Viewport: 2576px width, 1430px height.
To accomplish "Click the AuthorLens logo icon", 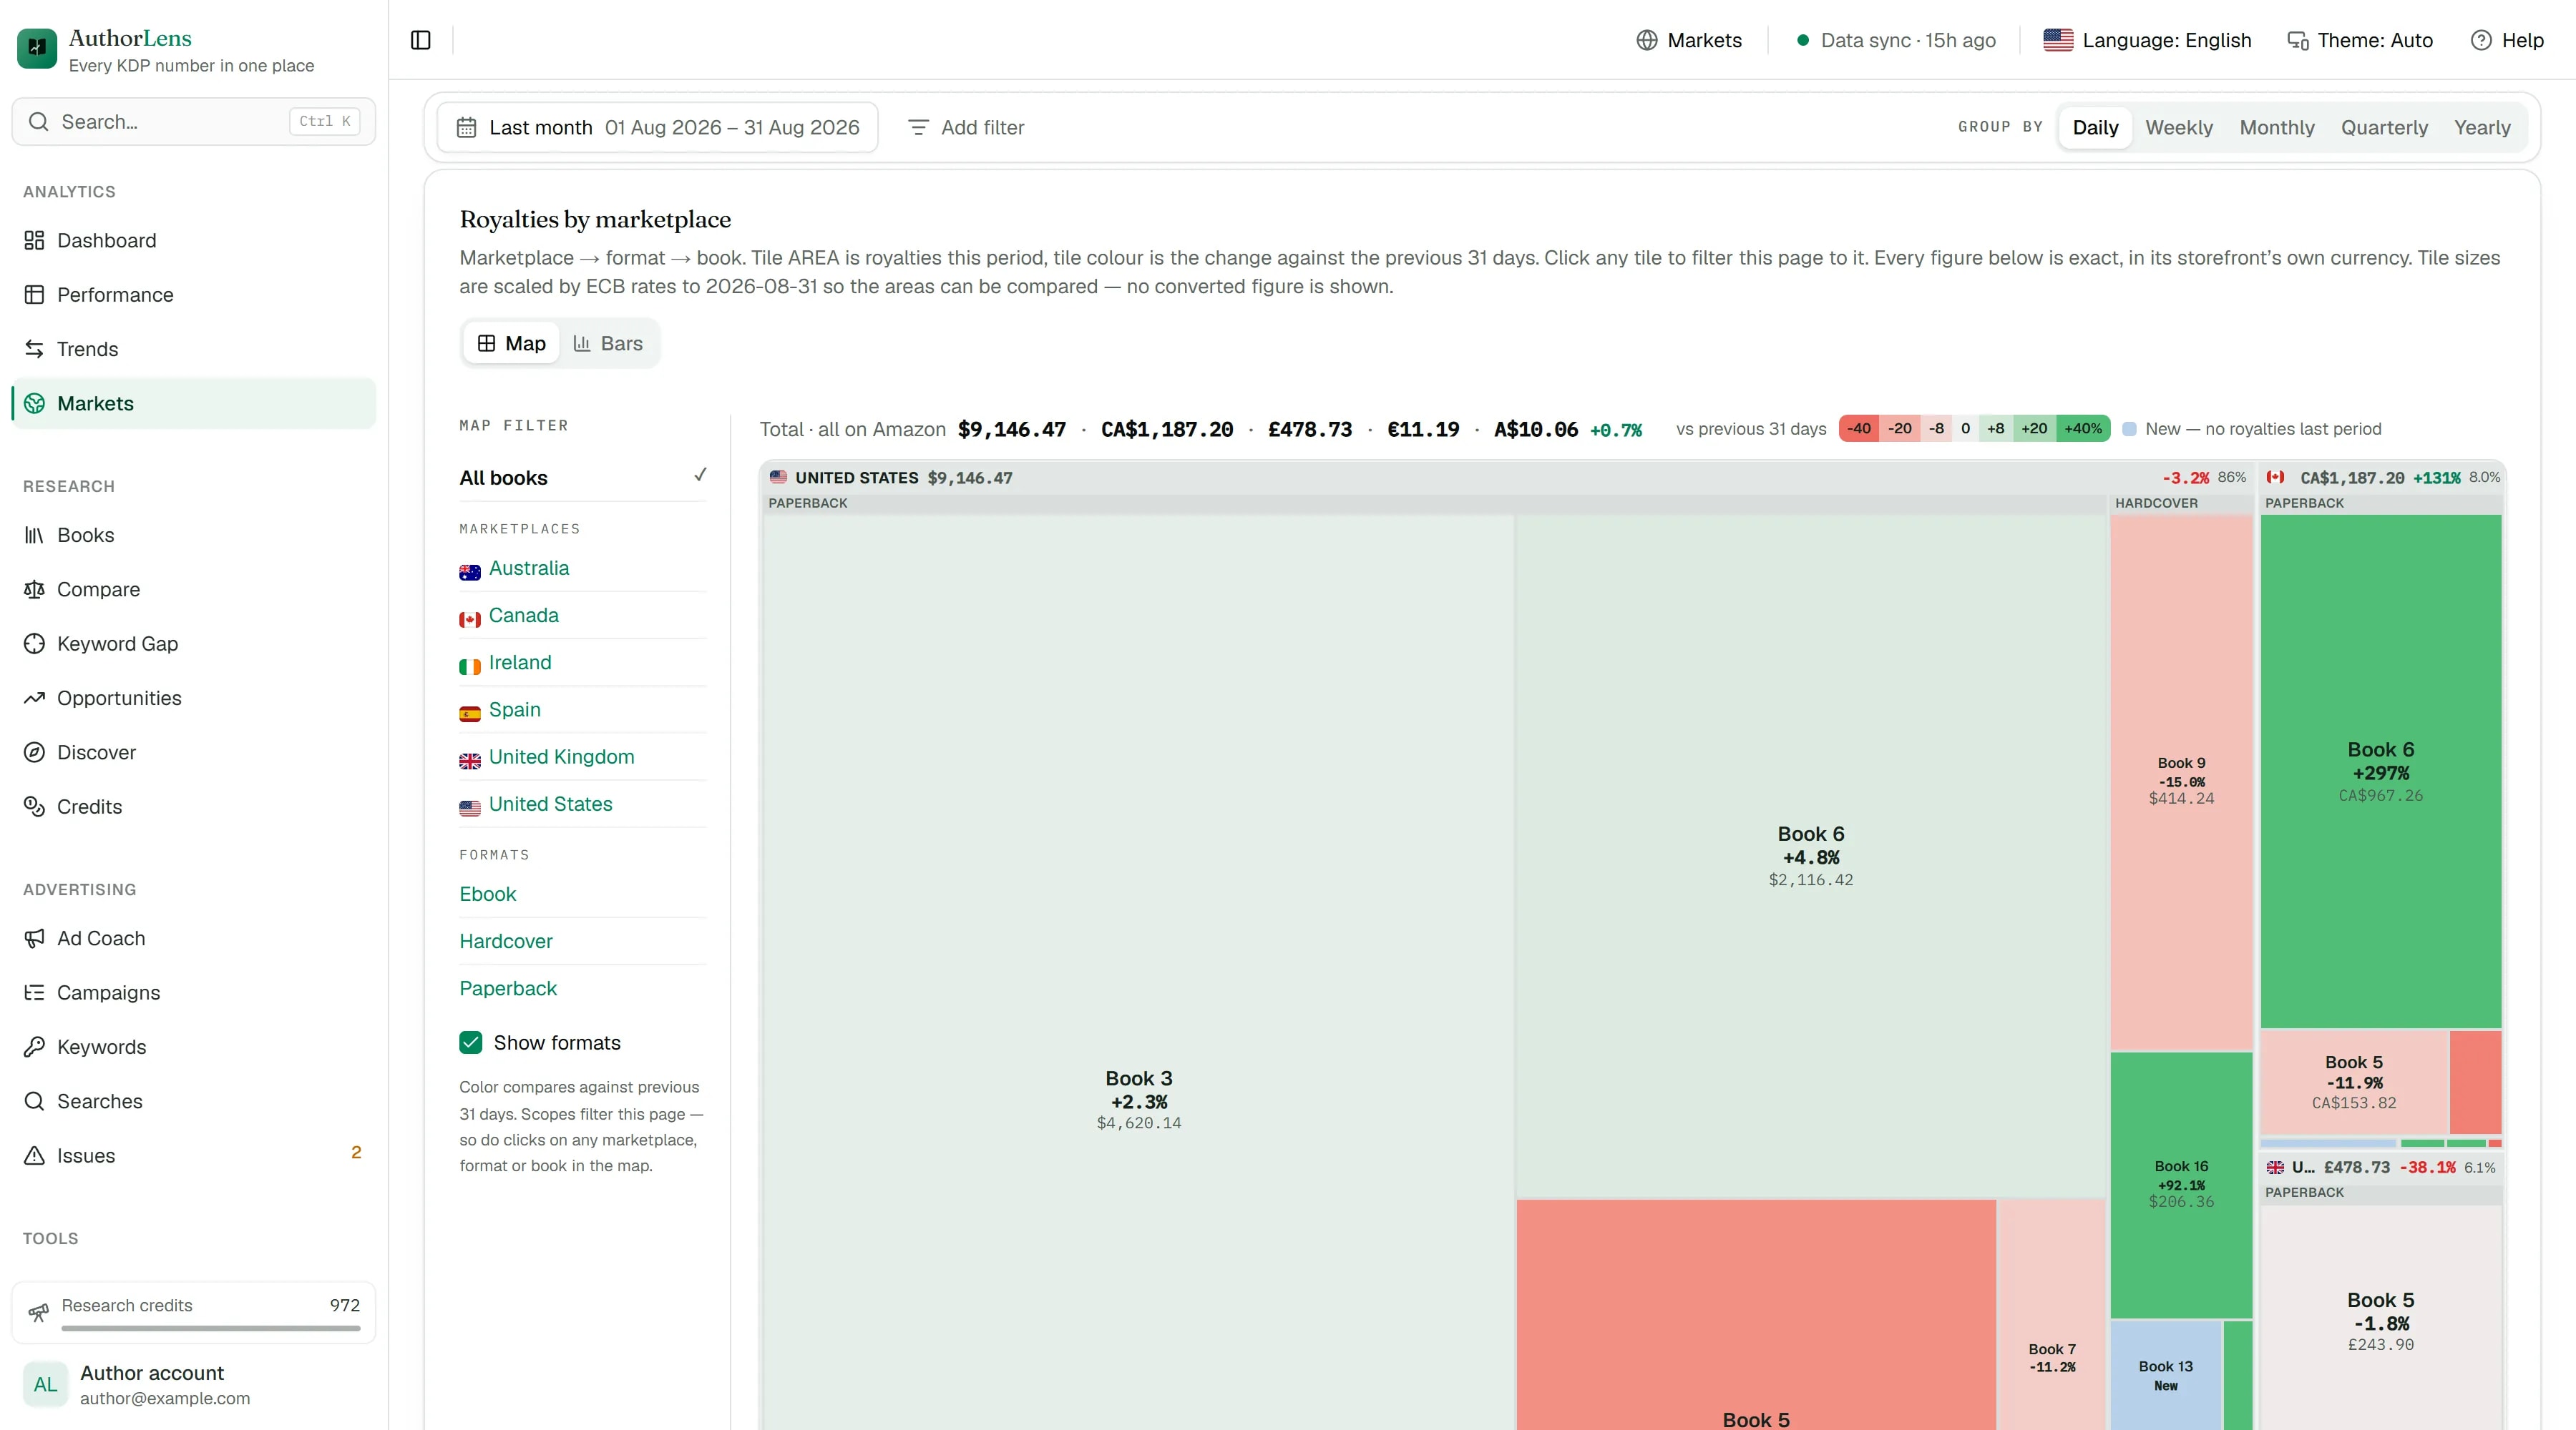I will click(x=37, y=48).
